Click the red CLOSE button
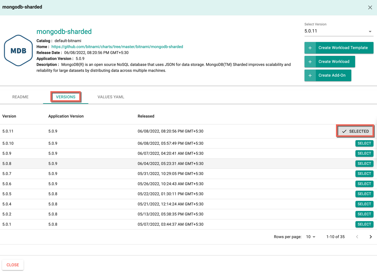 point(13,265)
